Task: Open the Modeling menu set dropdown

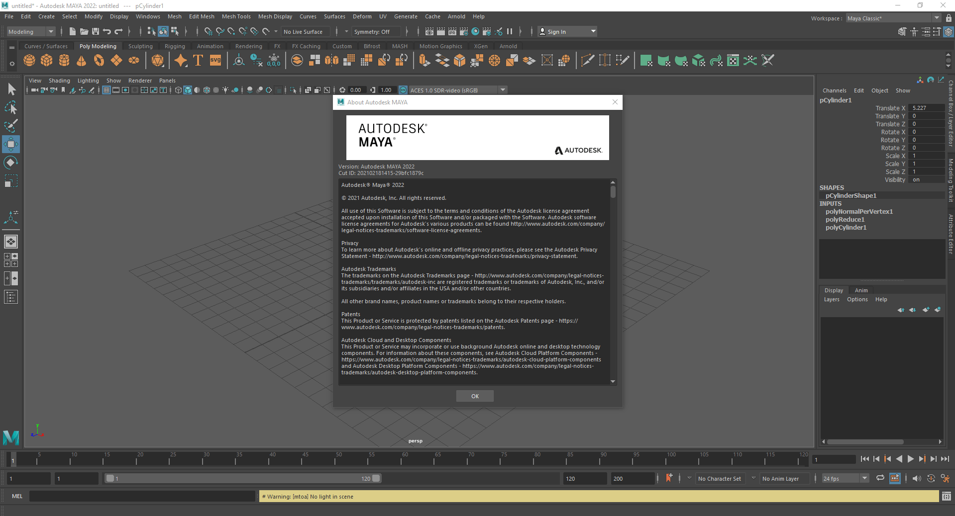Action: 31,32
